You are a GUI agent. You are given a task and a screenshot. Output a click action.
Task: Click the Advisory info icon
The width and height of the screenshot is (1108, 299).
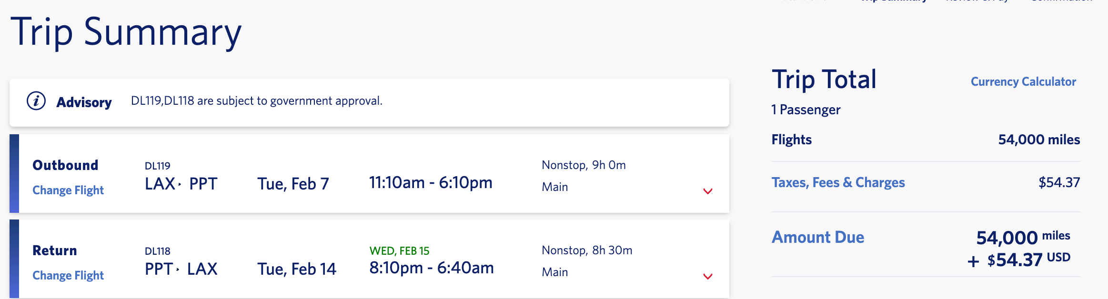[x=36, y=101]
